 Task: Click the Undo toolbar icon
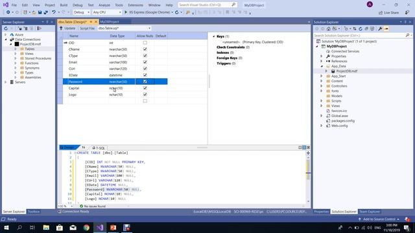[x=54, y=12]
